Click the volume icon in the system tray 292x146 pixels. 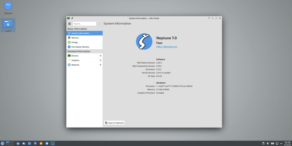tap(268, 143)
